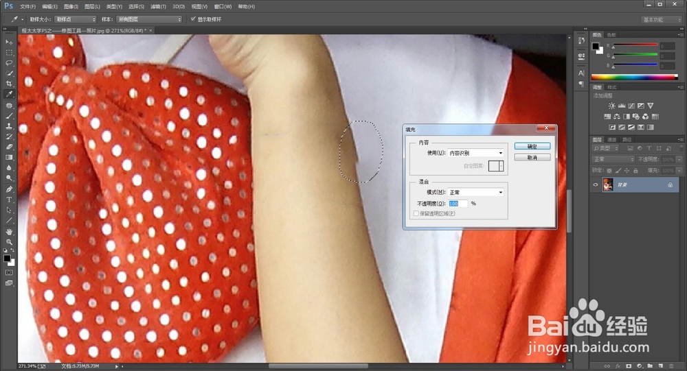Select the Lasso tool
Viewport: 687px width, 371px height.
(x=9, y=63)
